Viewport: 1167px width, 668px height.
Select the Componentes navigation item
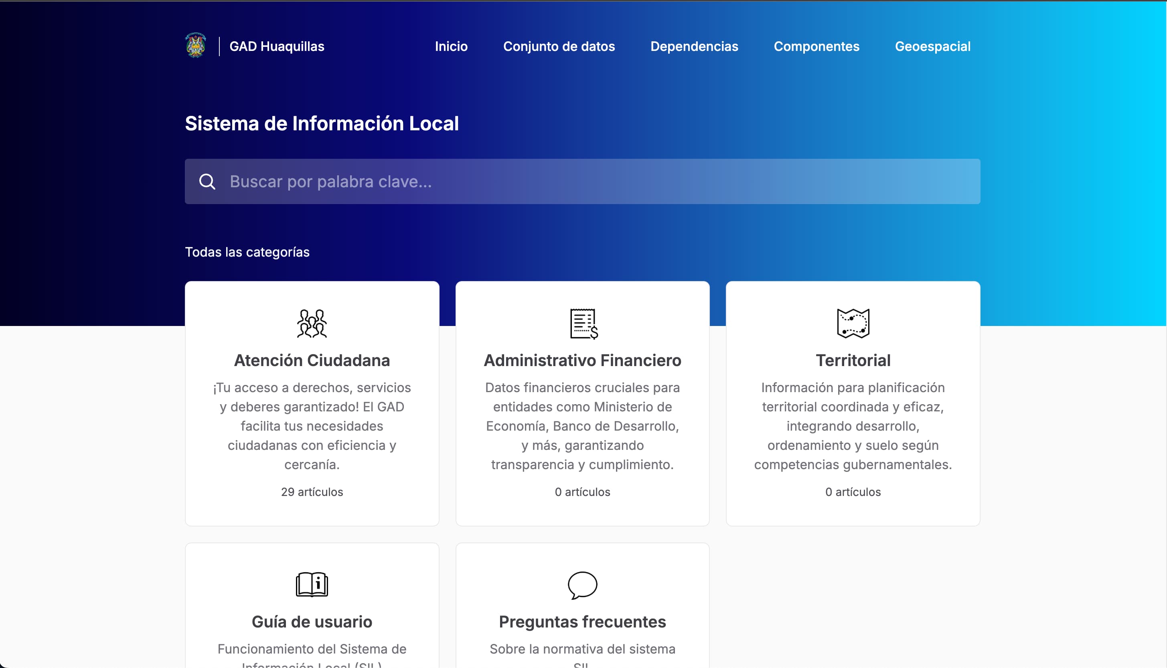(x=816, y=47)
